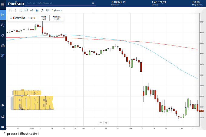Image resolution: width=206 pixels, height=137 pixels.
Task: Save chart layout with diskette icon
Action: [x=37, y=10]
